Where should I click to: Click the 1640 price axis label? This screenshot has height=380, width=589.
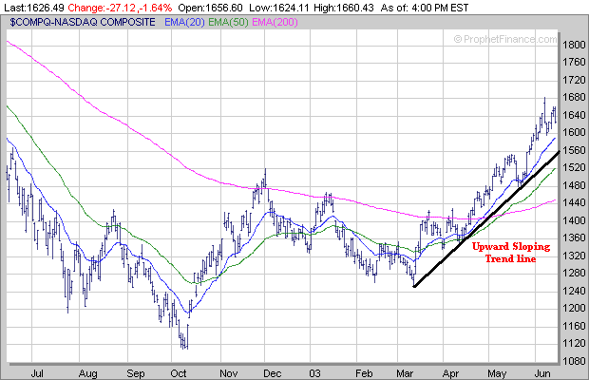point(574,115)
